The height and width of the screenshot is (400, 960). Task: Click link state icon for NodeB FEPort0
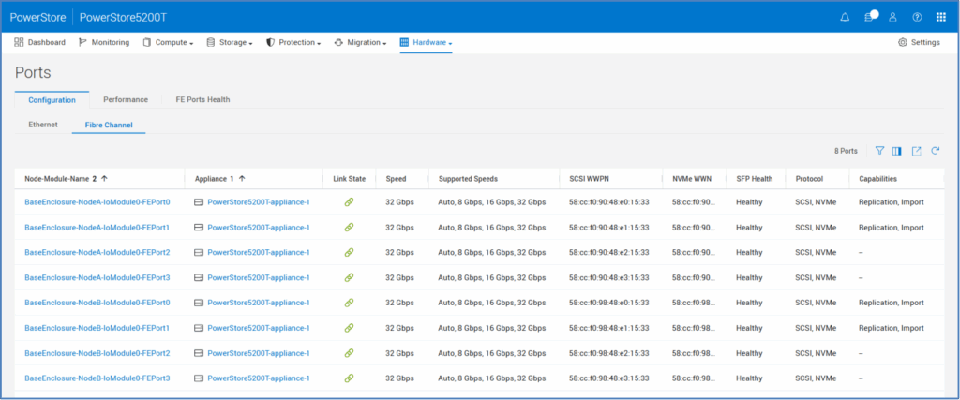[x=349, y=303]
